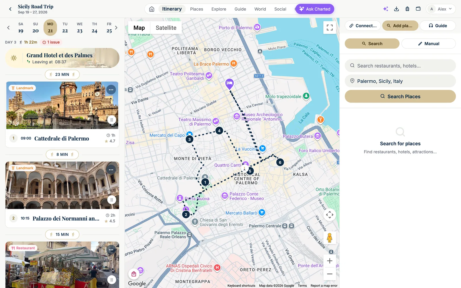Image resolution: width=461 pixels, height=288 pixels.
Task: Enter fullscreen map view
Action: (330, 28)
